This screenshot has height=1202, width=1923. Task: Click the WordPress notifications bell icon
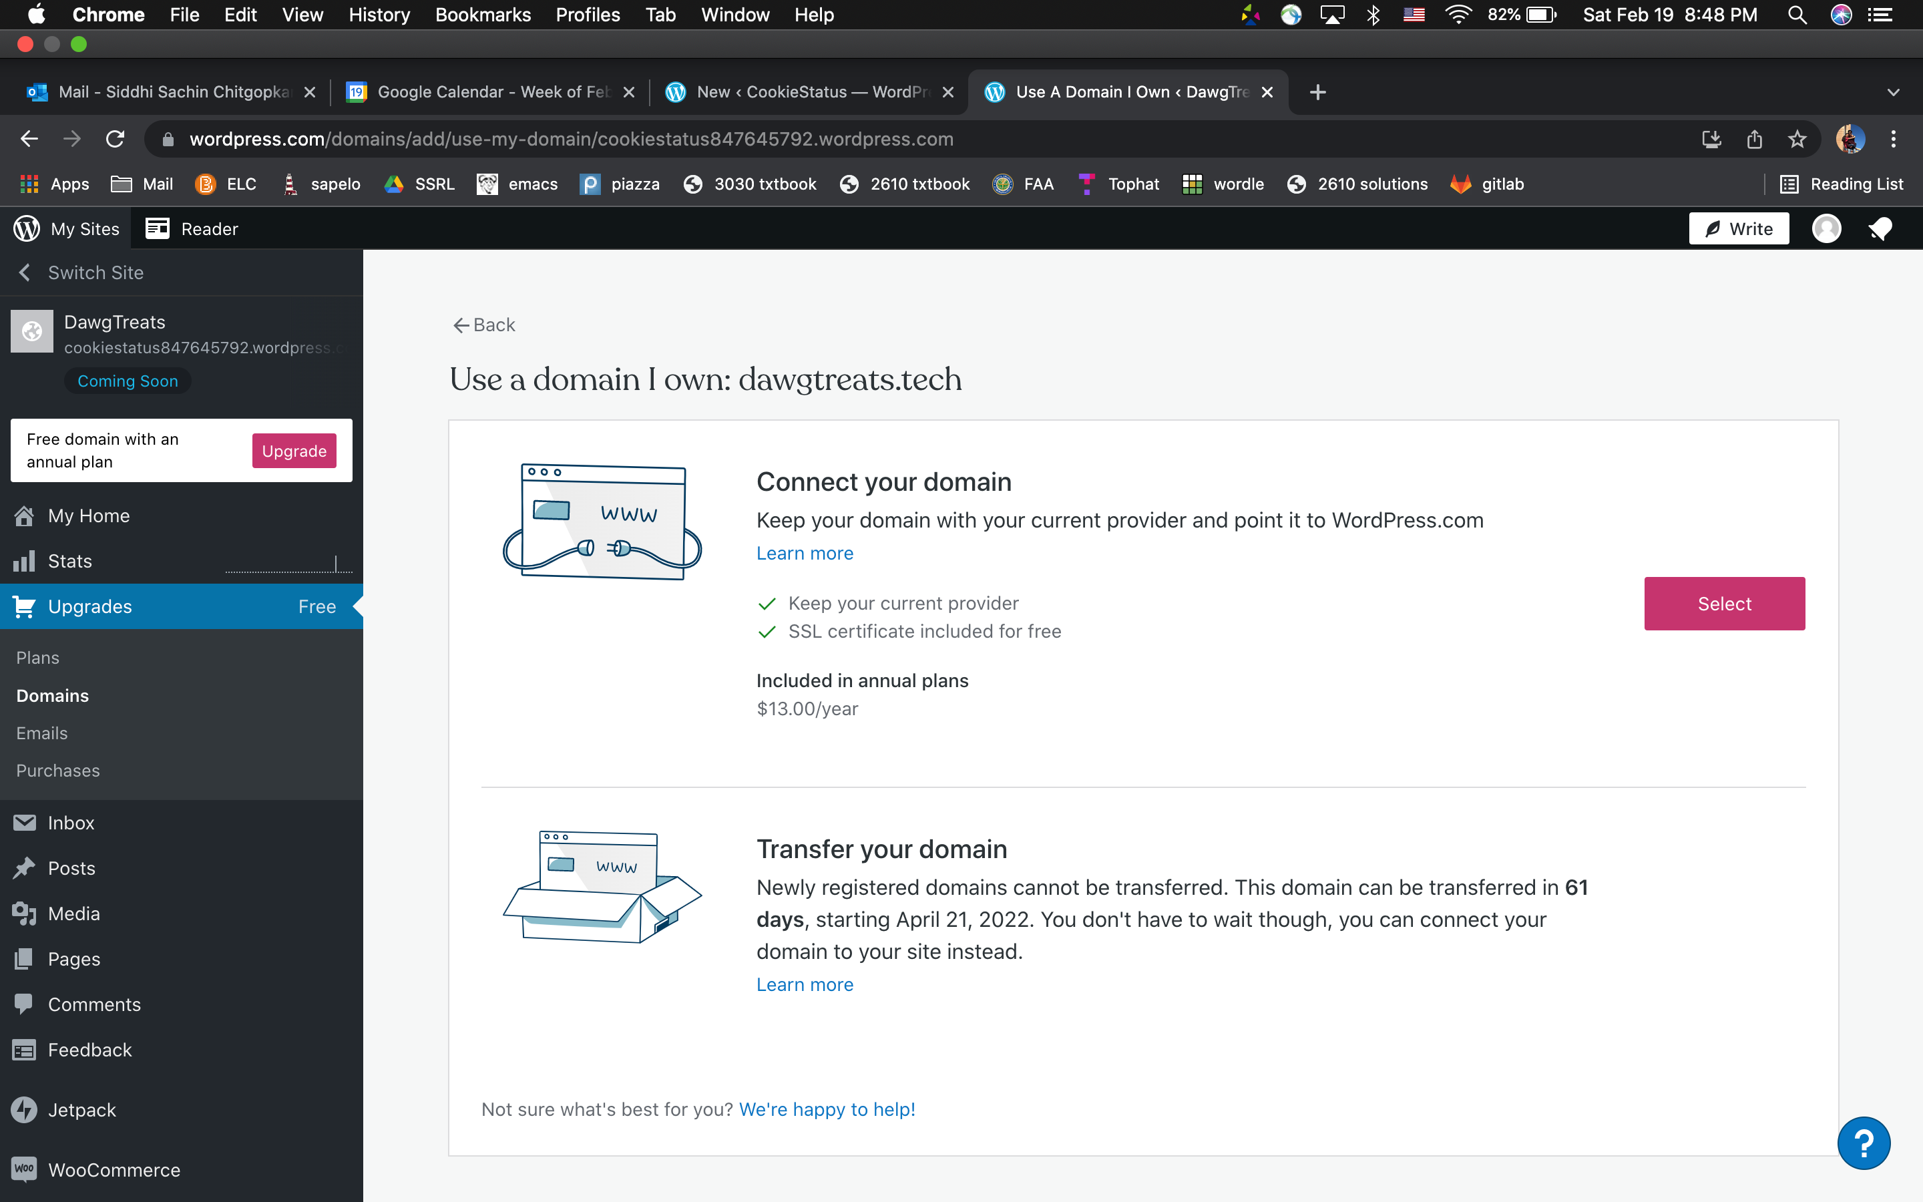click(x=1880, y=229)
